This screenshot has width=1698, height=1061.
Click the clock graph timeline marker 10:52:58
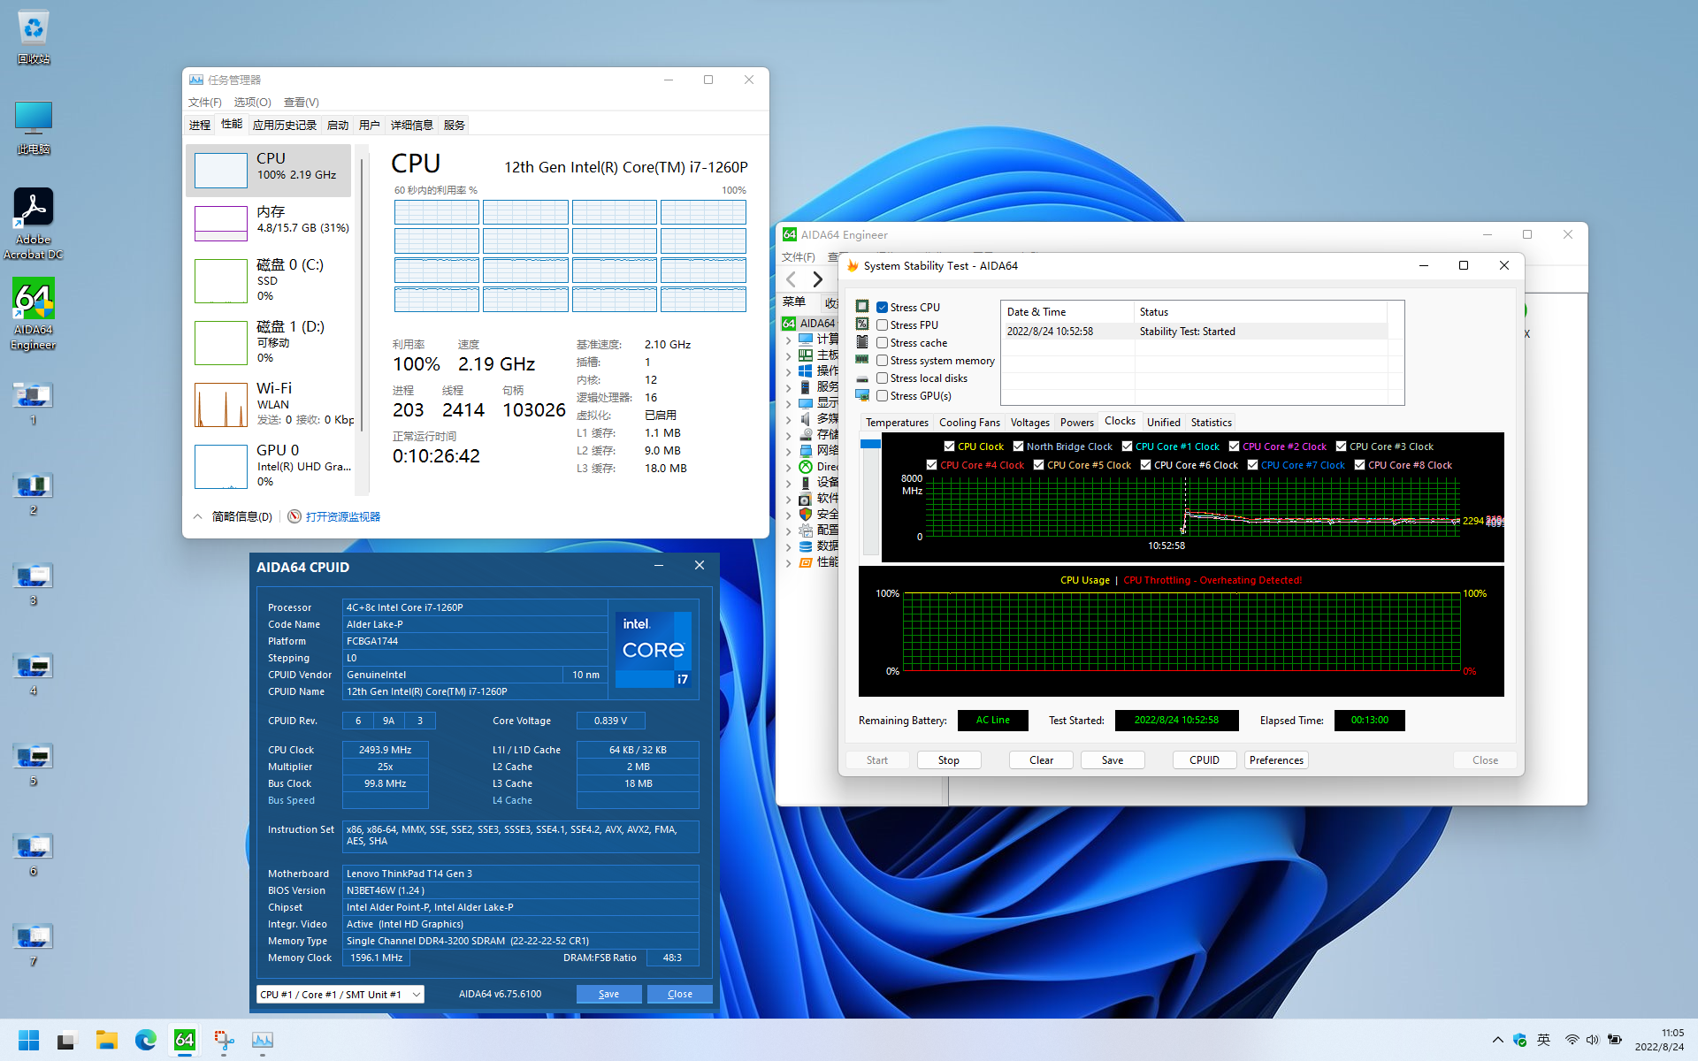[1166, 546]
